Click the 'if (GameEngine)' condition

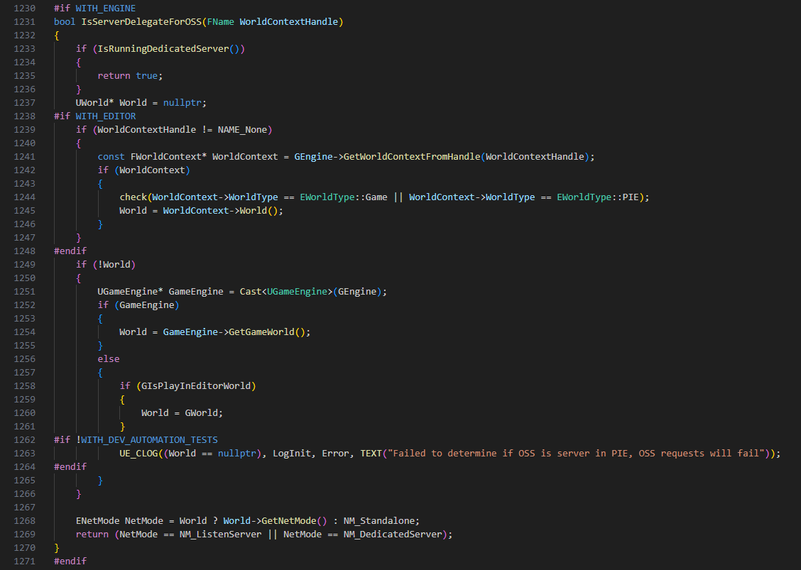point(139,305)
